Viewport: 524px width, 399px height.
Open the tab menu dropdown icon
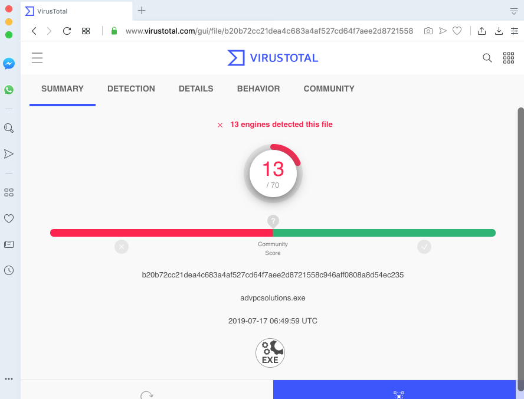pyautogui.click(x=513, y=11)
